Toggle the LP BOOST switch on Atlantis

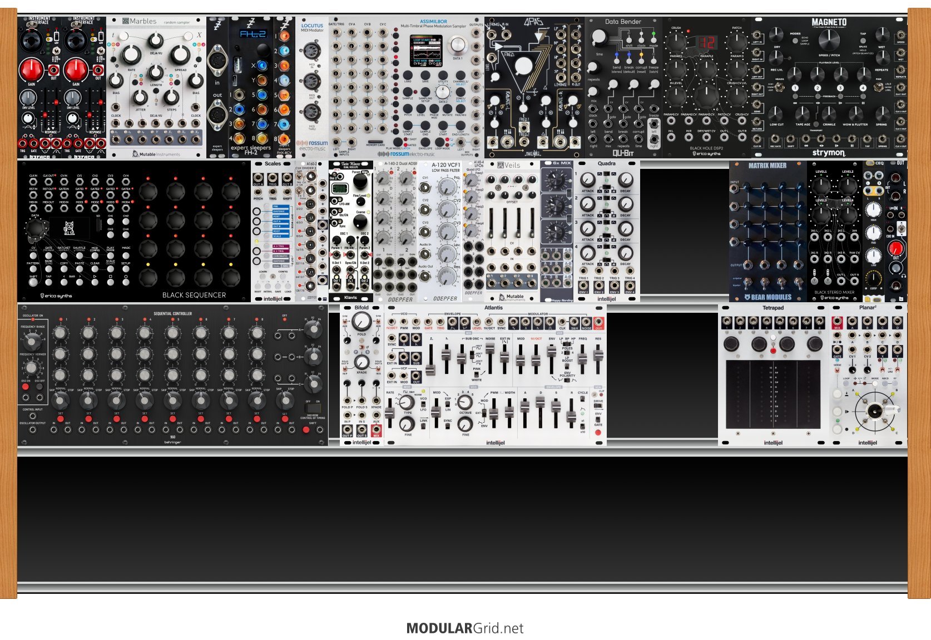click(x=567, y=366)
